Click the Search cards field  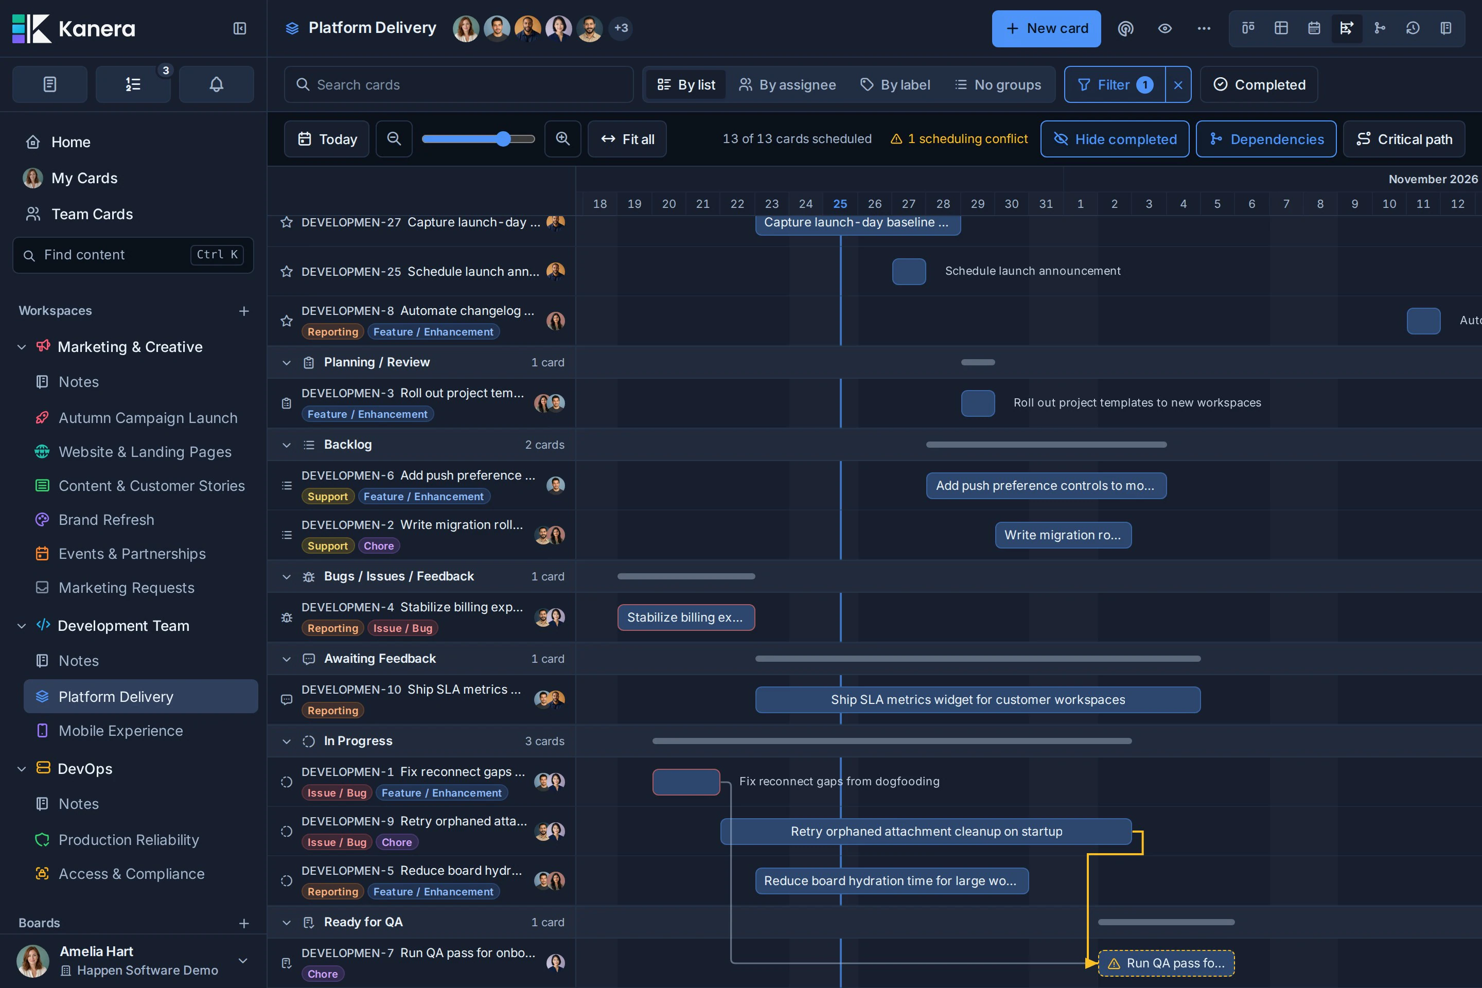pyautogui.click(x=458, y=84)
